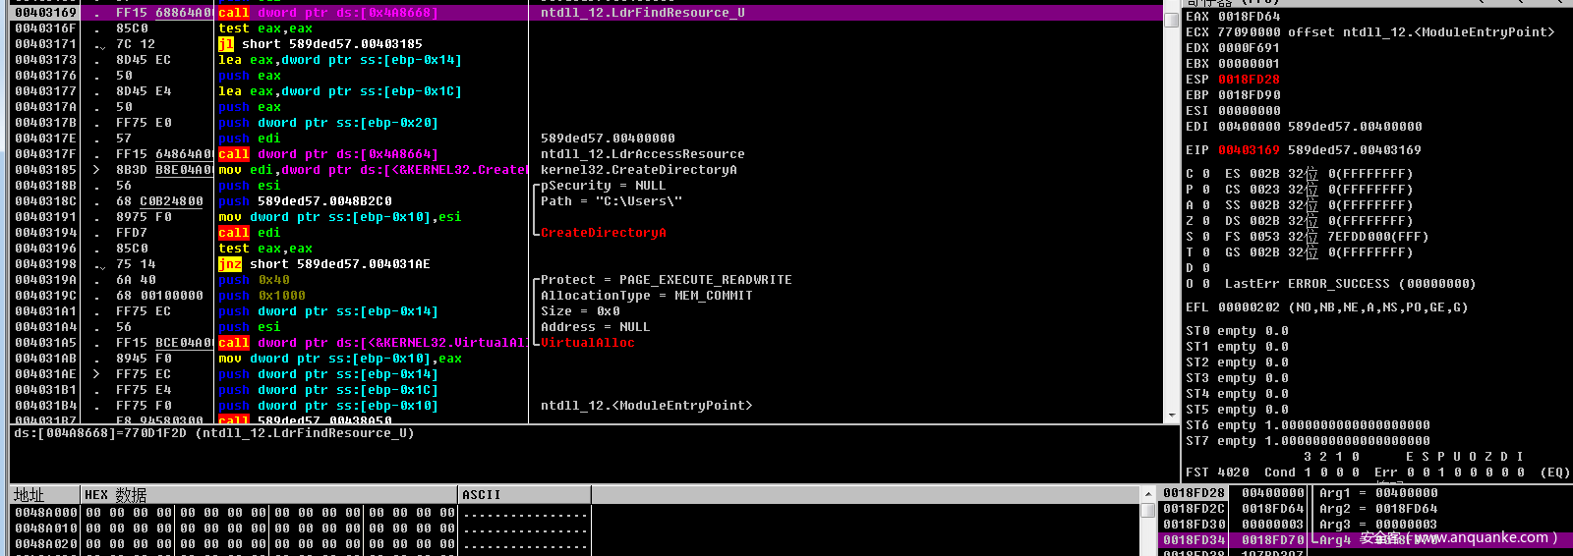Click jump arrow marker at address 00403198

(99, 265)
